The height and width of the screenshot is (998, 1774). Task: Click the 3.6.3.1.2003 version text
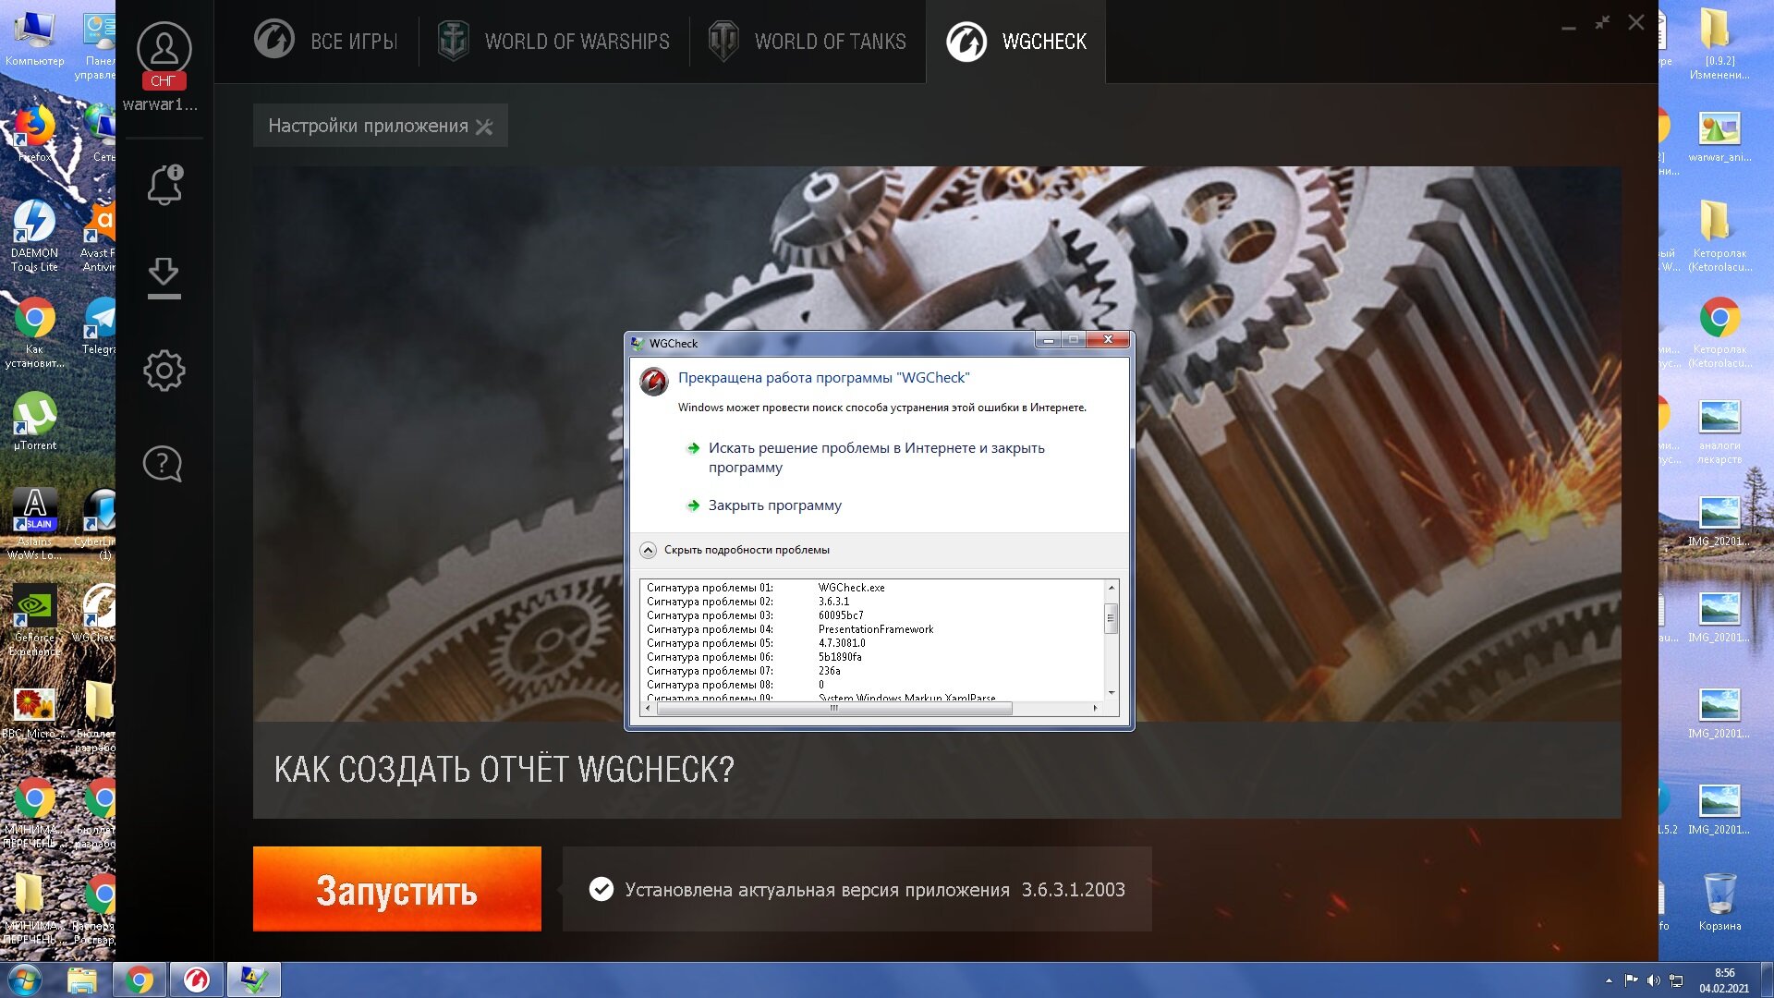pos(1073,890)
